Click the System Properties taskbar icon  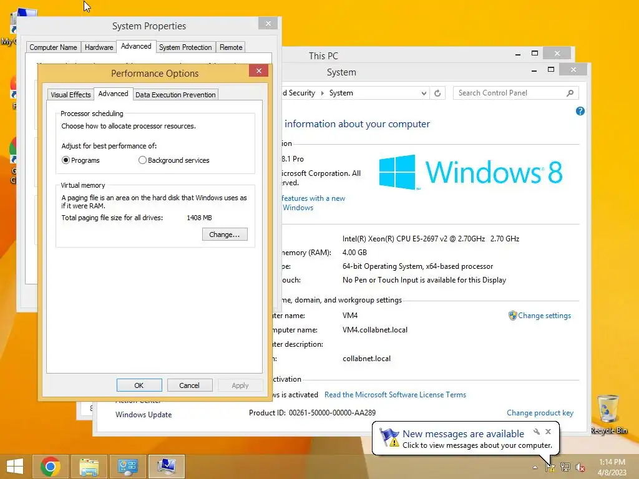tap(167, 467)
